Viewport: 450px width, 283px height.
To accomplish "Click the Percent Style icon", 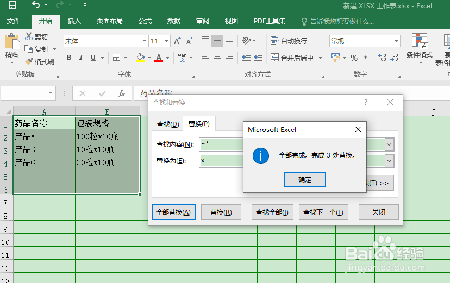I will [354, 58].
